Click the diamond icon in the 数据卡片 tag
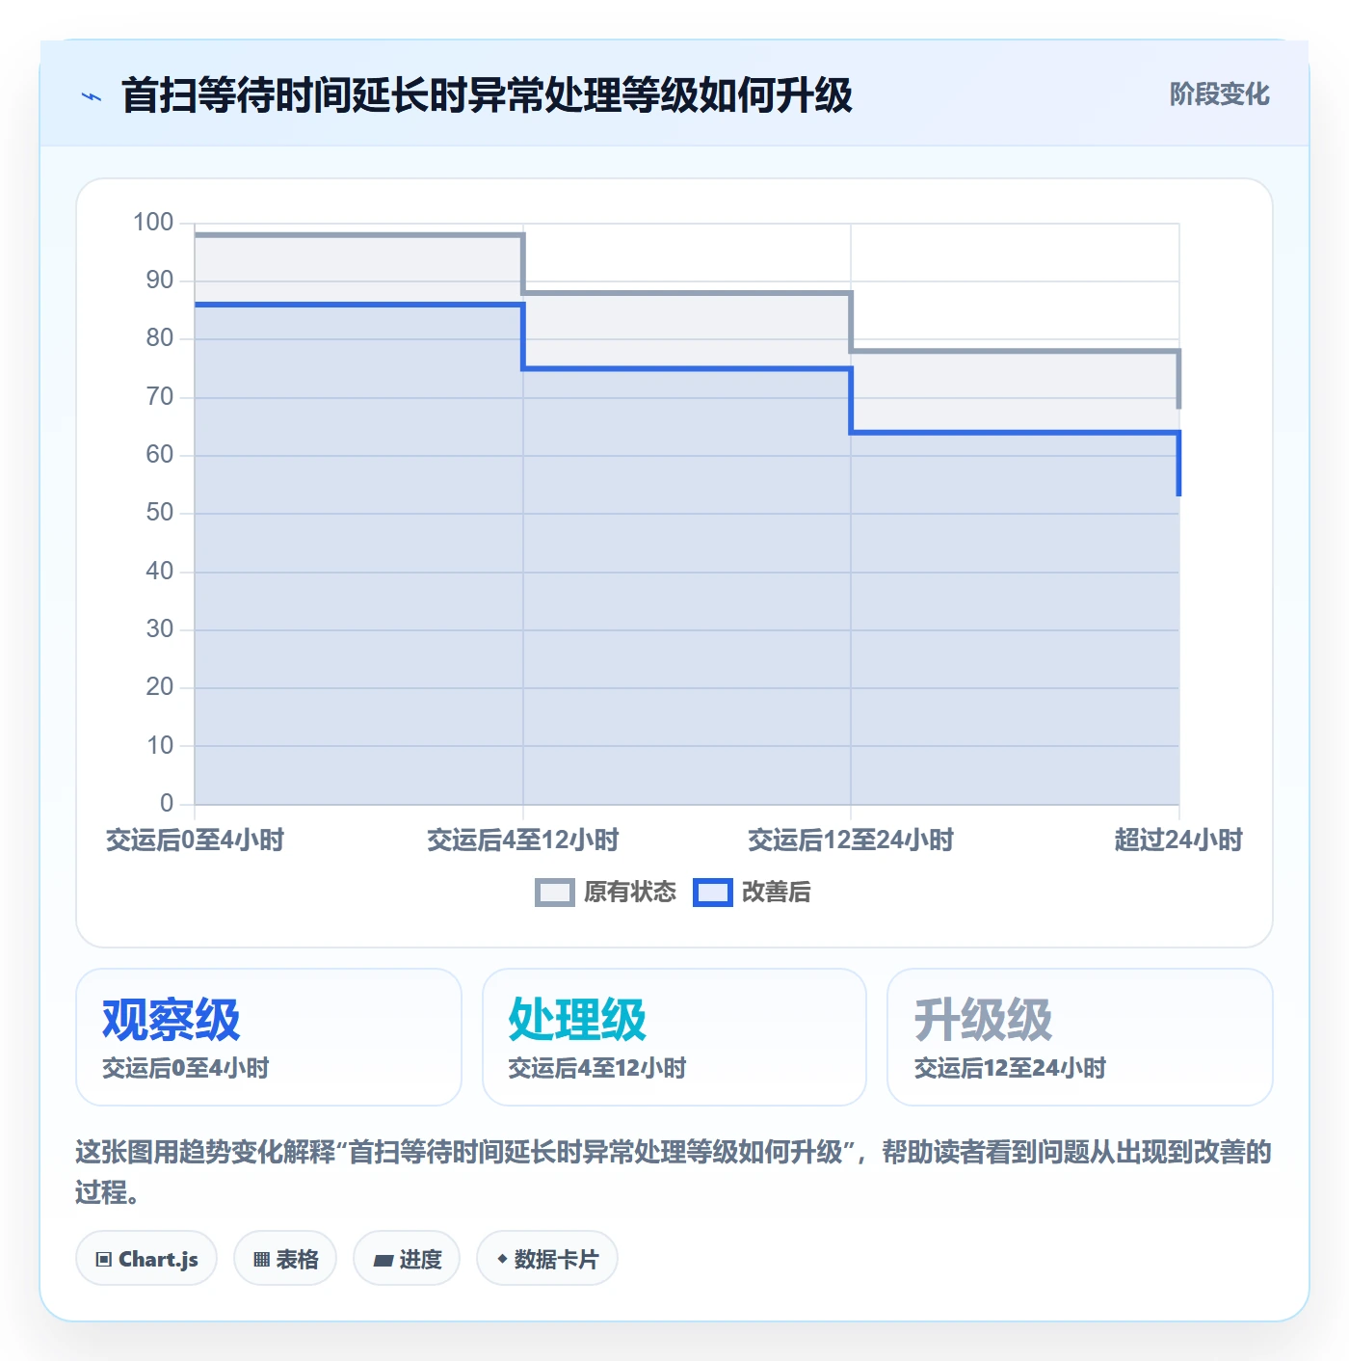The image size is (1349, 1361). 502,1259
